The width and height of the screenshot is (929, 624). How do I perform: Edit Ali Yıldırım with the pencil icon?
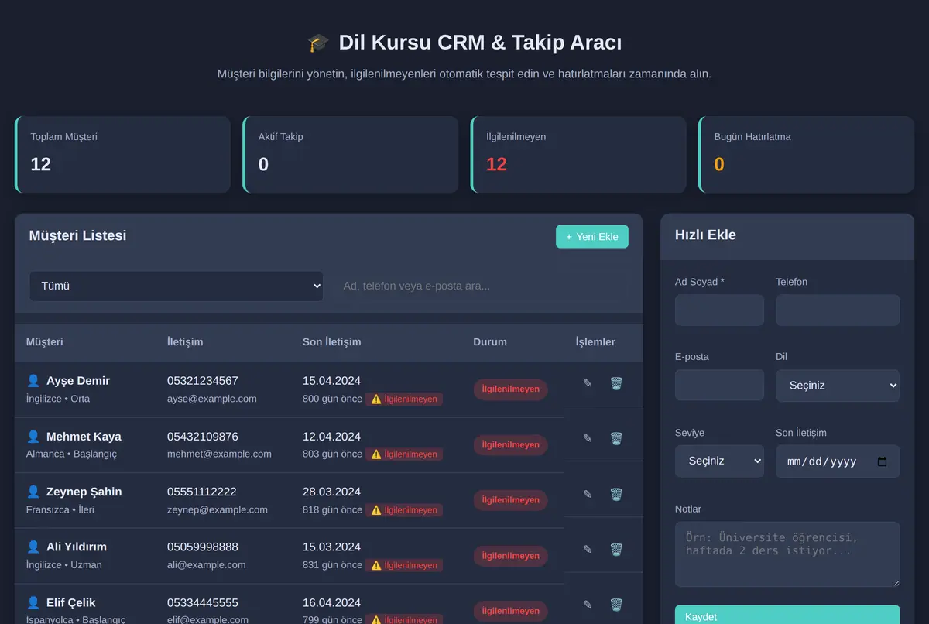pos(588,549)
